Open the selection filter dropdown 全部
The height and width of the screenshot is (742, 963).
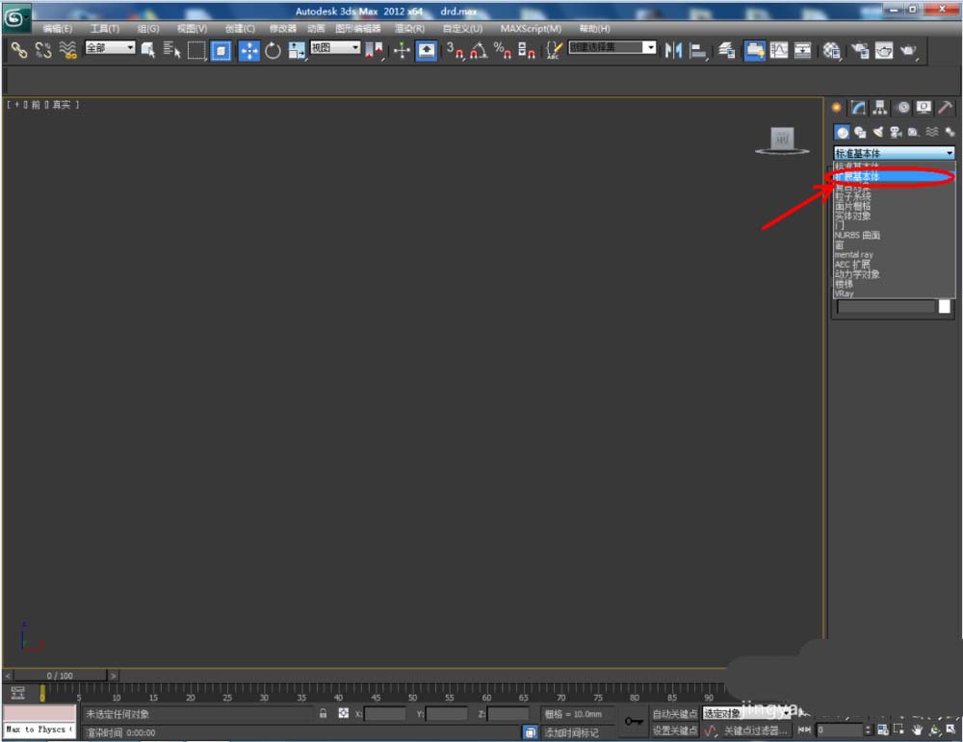[110, 47]
